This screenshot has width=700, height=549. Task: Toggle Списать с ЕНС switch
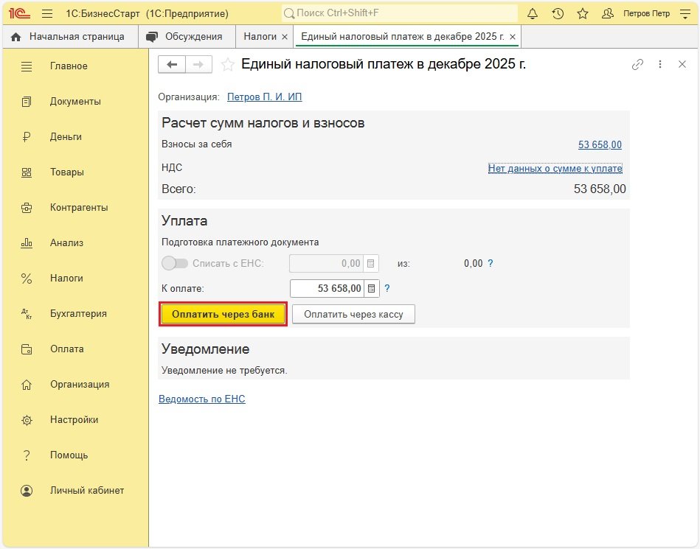click(x=175, y=263)
